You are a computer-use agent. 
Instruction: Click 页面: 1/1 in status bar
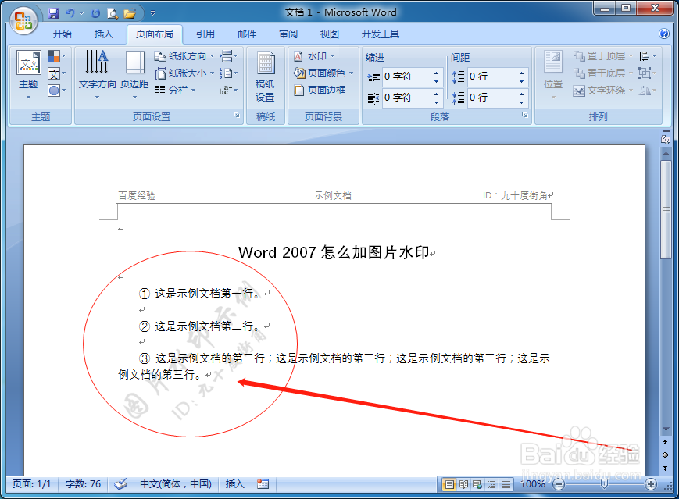[32, 484]
